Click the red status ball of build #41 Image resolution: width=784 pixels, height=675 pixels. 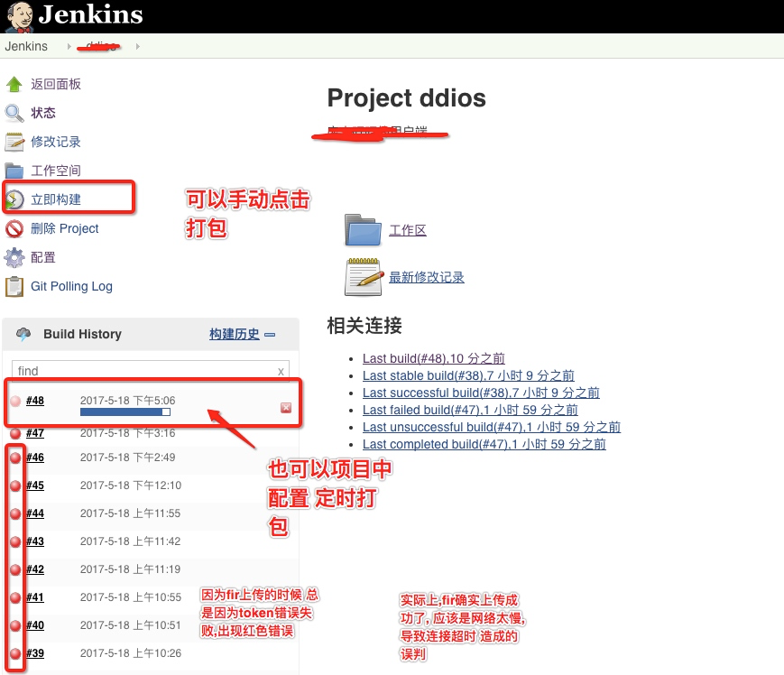pos(15,597)
